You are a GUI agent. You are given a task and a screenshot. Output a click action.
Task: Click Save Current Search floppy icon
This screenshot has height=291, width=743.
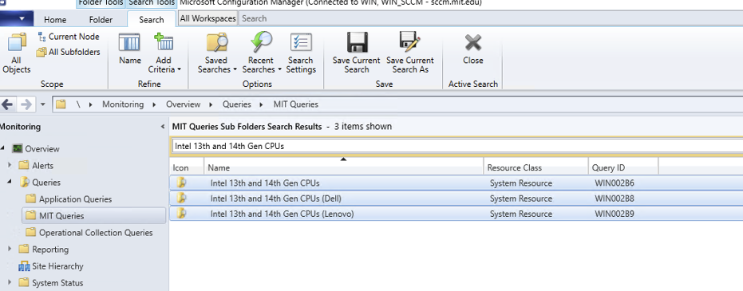coord(358,42)
